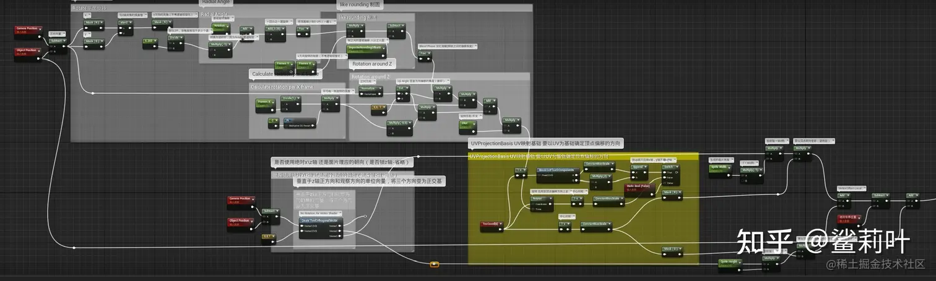Select the BreakOutFloat2Components node
This screenshot has width=936, height=281.
pos(558,176)
